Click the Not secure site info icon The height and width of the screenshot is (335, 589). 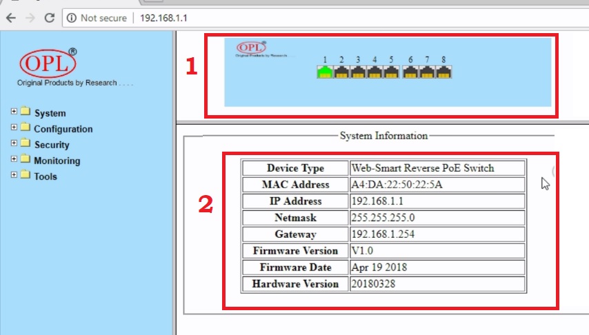click(x=72, y=18)
